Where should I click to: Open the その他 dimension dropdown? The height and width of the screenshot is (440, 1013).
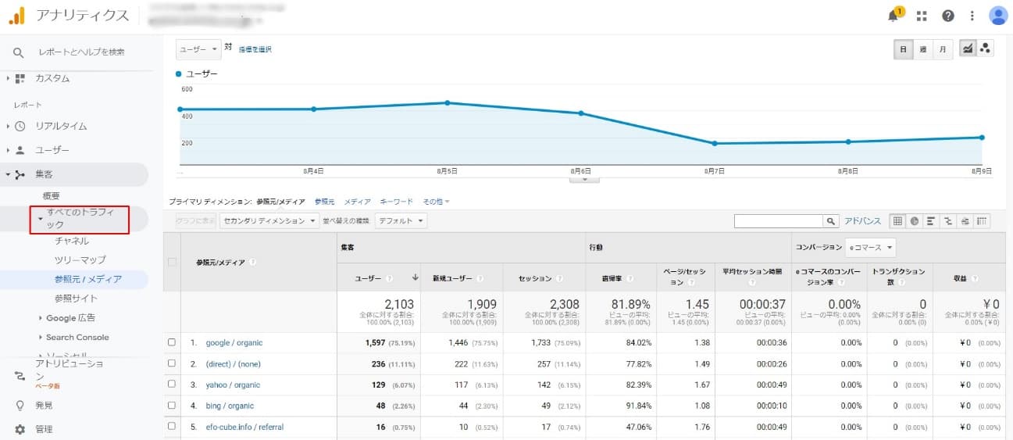436,202
